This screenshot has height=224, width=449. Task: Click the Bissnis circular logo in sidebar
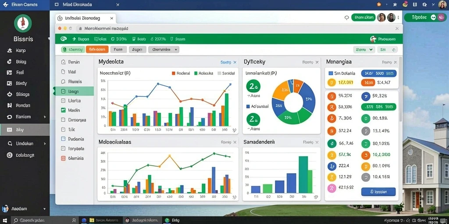[23, 23]
